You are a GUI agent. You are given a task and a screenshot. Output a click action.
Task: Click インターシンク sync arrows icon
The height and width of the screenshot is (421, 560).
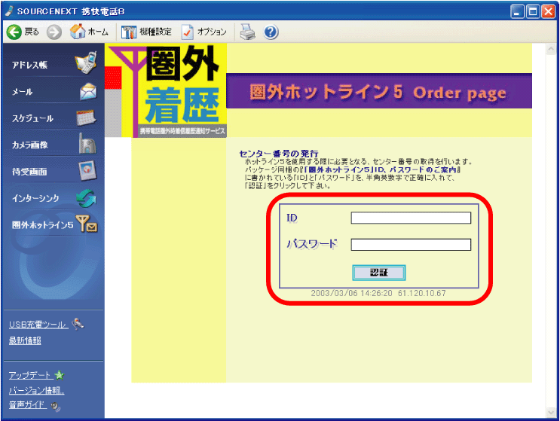[x=87, y=198]
